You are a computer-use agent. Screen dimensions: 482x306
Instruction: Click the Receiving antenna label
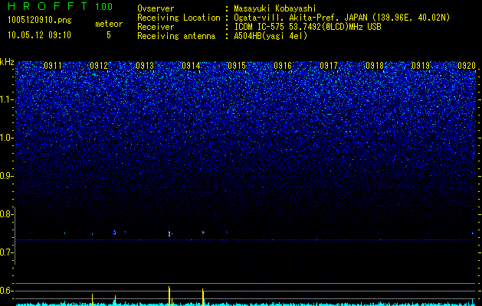click(x=176, y=36)
